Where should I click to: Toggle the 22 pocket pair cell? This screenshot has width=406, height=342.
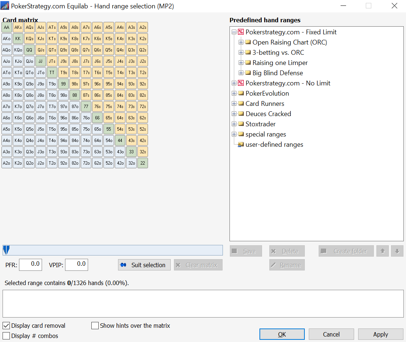143,163
